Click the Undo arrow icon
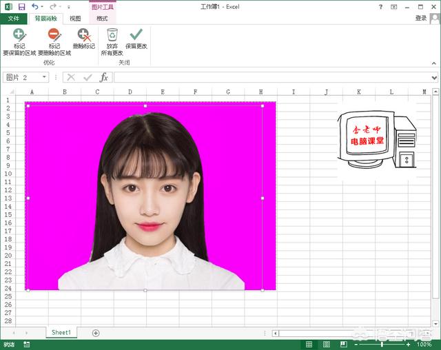Screen dimensions: 441x350 [35, 6]
